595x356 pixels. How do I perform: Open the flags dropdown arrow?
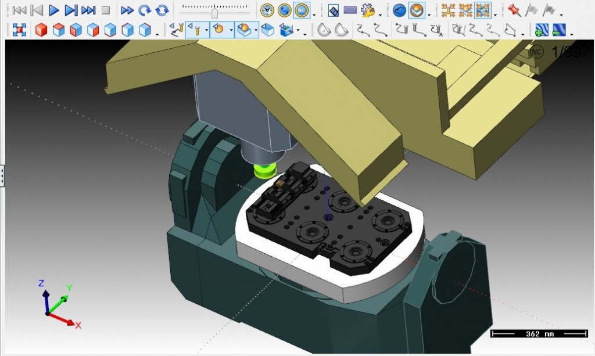pyautogui.click(x=561, y=15)
